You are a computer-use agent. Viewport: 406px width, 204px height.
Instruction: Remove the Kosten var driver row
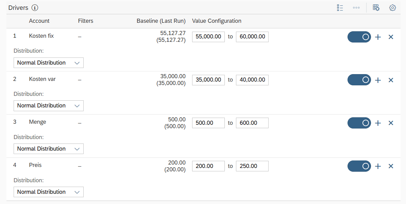[391, 80]
